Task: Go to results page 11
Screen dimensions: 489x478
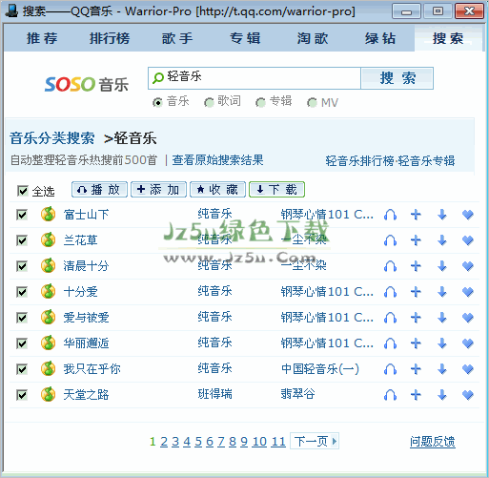Action: (278, 442)
